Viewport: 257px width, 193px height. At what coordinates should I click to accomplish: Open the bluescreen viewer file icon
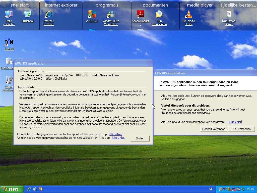229,18
